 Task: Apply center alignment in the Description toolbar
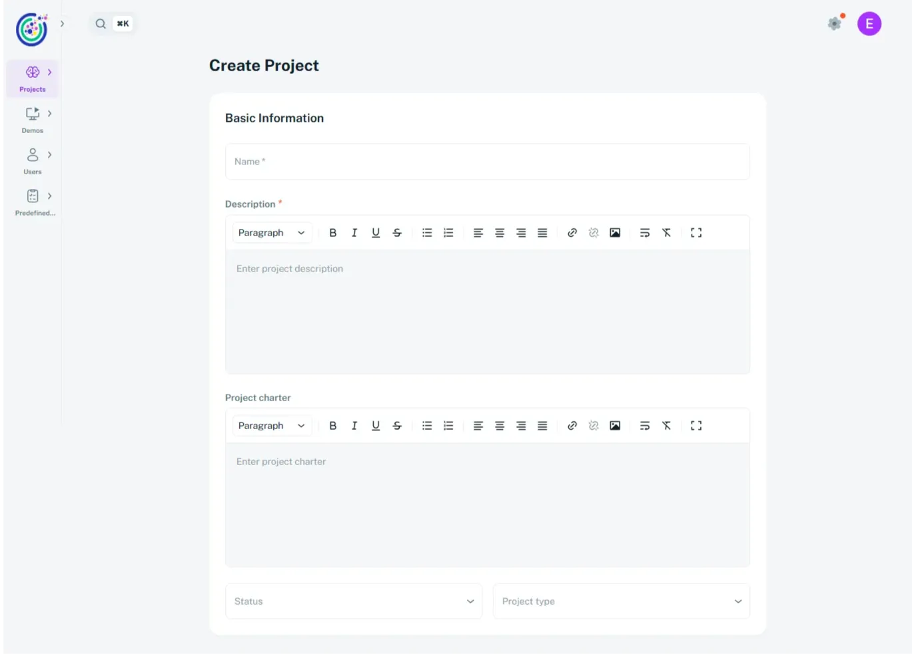(499, 232)
